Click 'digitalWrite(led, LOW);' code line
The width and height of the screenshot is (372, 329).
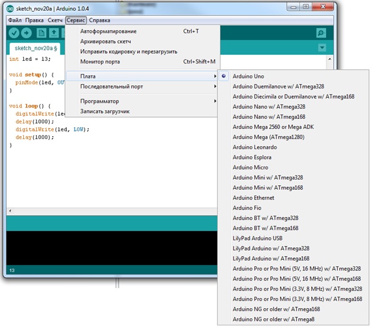(x=53, y=130)
